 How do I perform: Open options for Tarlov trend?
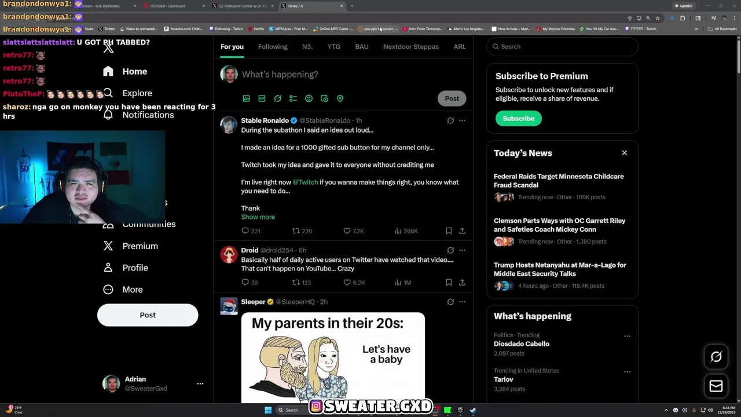tap(627, 372)
